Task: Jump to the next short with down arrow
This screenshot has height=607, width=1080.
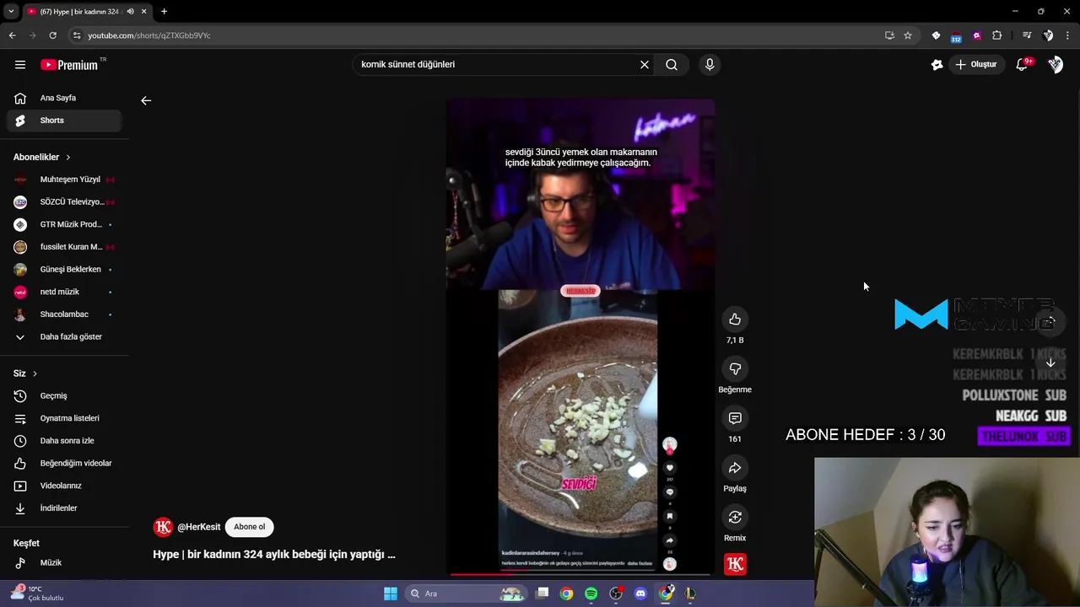Action: tap(1050, 363)
